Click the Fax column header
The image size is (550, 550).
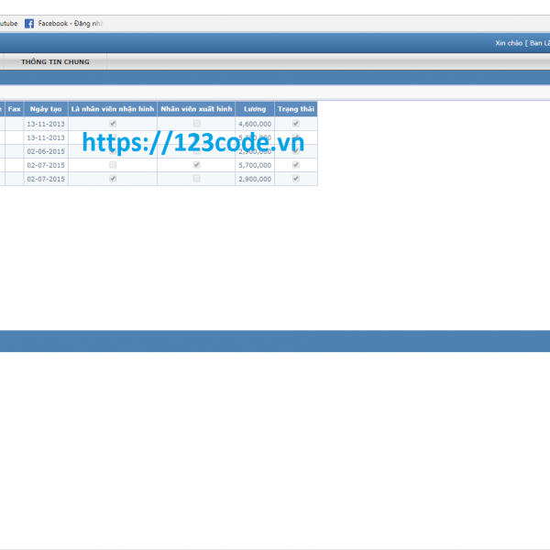[15, 108]
